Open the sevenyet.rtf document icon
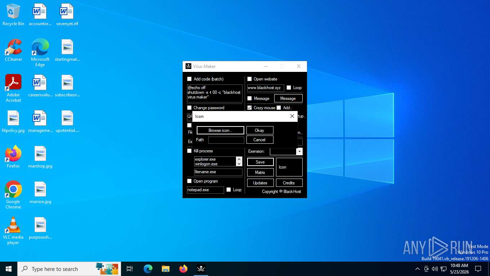Viewport: 490px width, 276px height. pyautogui.click(x=67, y=15)
